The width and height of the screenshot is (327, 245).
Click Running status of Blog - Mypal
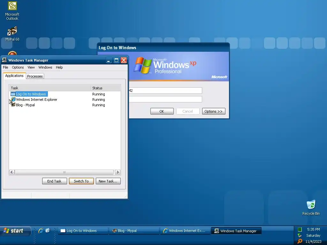(99, 105)
